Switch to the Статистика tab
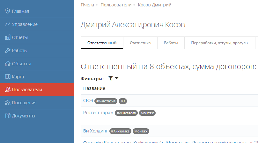 point(140,43)
